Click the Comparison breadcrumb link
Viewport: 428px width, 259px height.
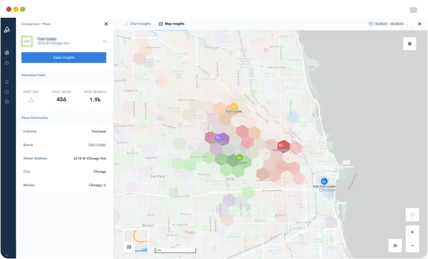(x=30, y=24)
